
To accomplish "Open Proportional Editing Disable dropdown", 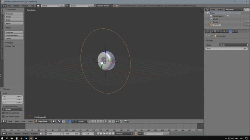I will click(x=12, y=109).
